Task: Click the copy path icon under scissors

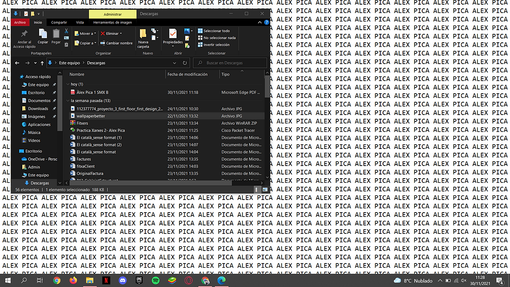Action: (x=67, y=38)
